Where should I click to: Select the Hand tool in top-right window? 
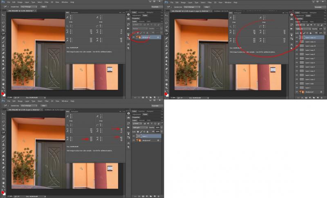point(166,84)
